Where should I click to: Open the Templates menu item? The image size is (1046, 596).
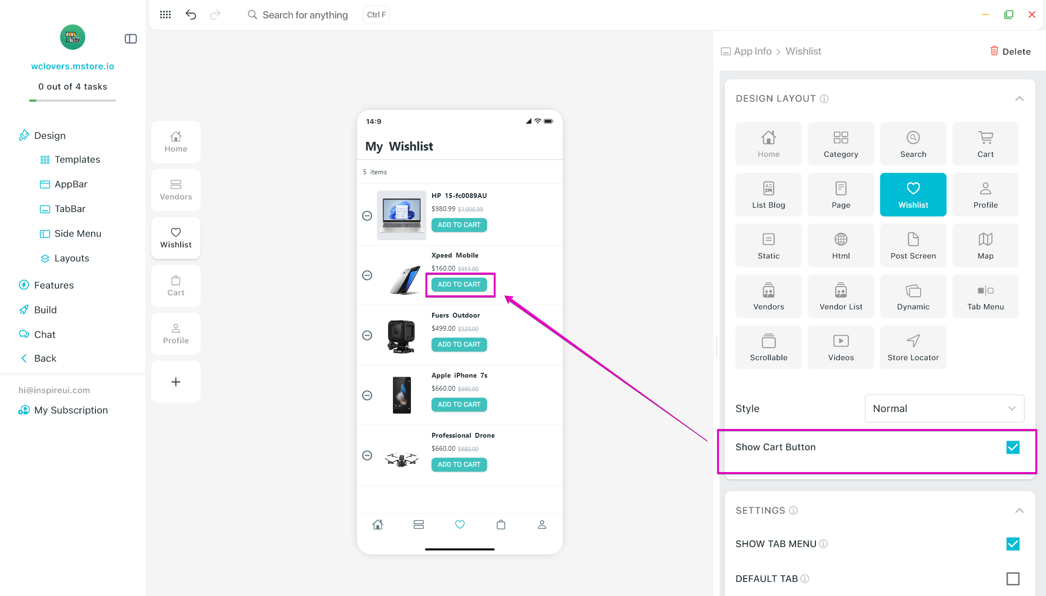(x=77, y=159)
